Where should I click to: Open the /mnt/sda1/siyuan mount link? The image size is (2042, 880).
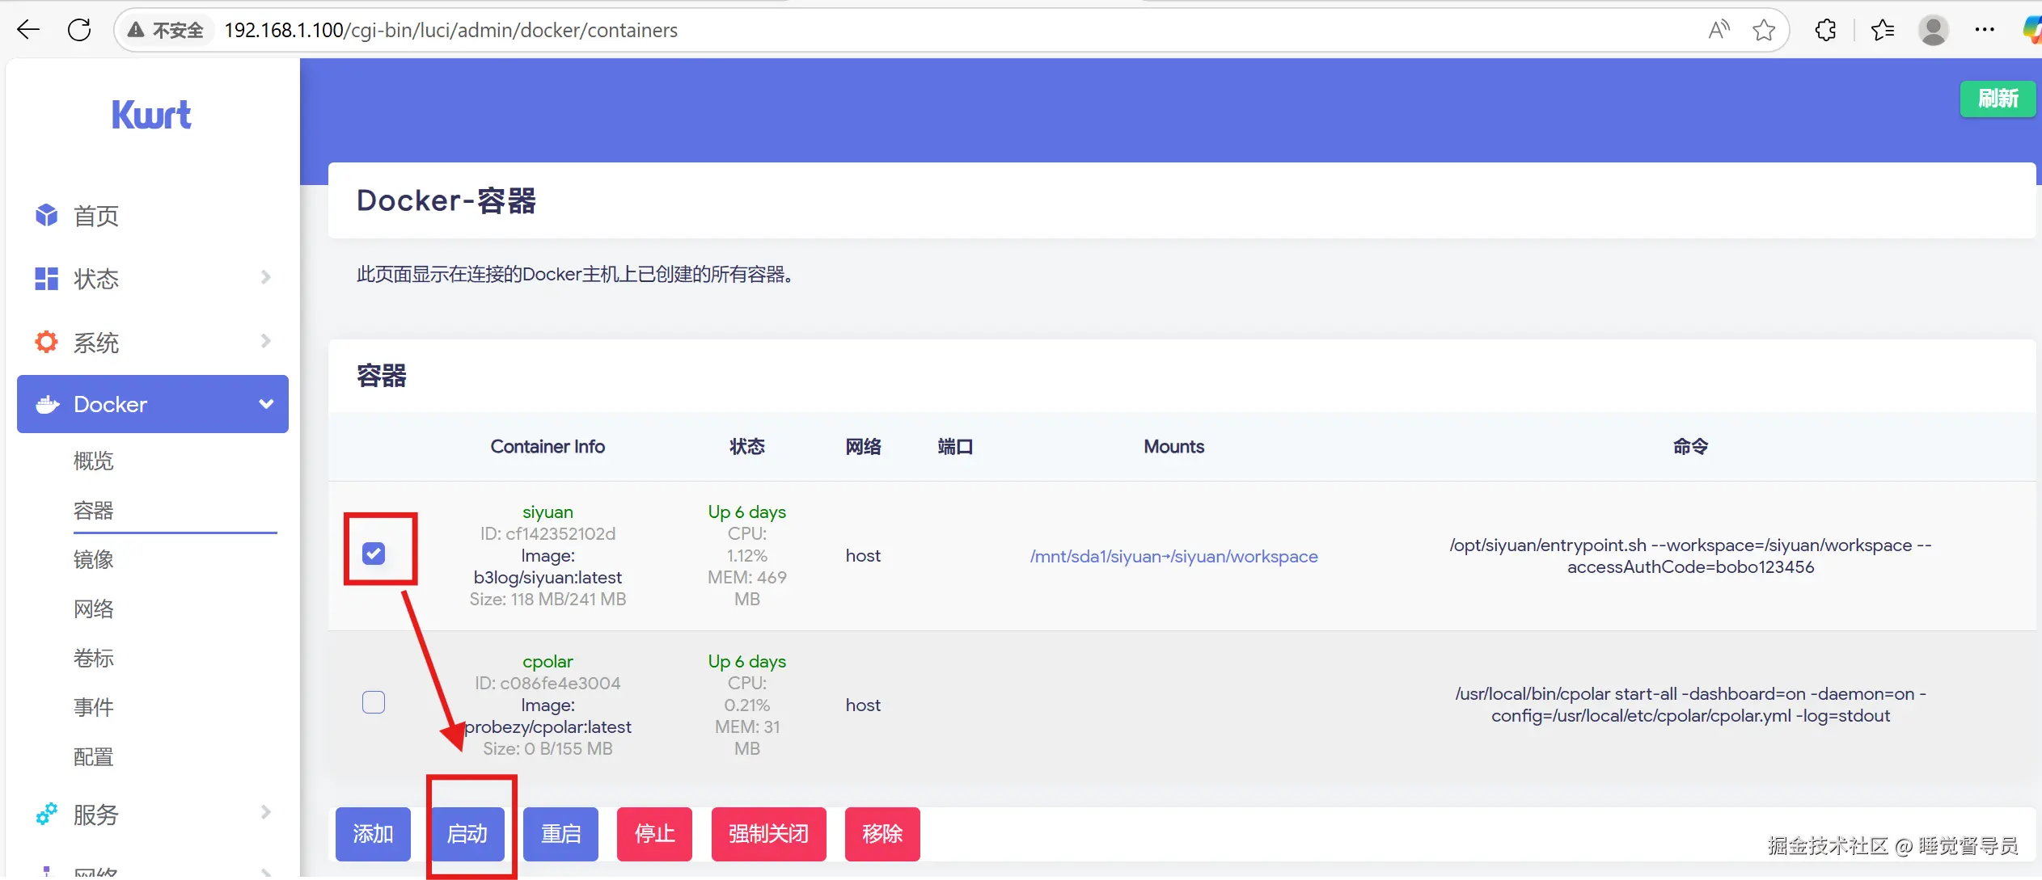tap(1173, 556)
